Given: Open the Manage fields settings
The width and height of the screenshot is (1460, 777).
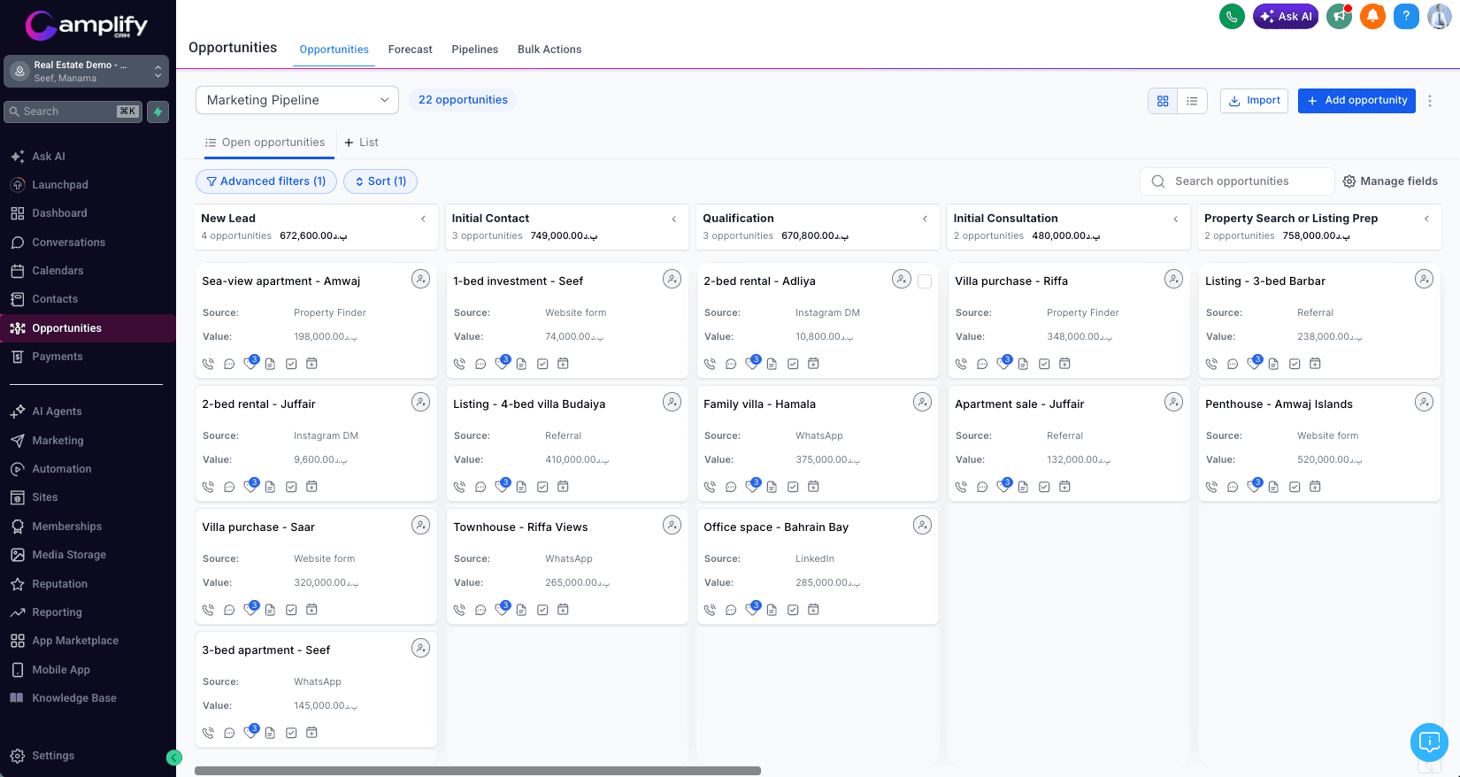Looking at the screenshot, I should 1390,181.
